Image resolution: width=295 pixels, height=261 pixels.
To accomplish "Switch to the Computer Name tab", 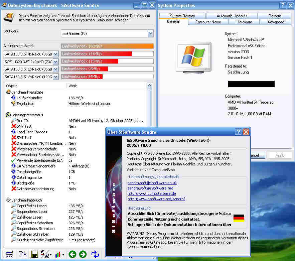I will [208, 22].
